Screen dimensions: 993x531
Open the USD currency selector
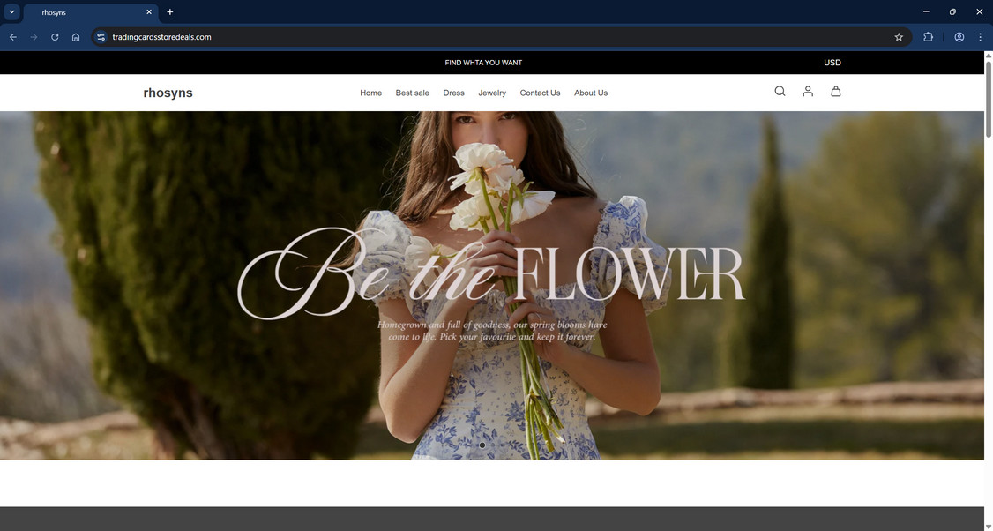click(x=832, y=63)
